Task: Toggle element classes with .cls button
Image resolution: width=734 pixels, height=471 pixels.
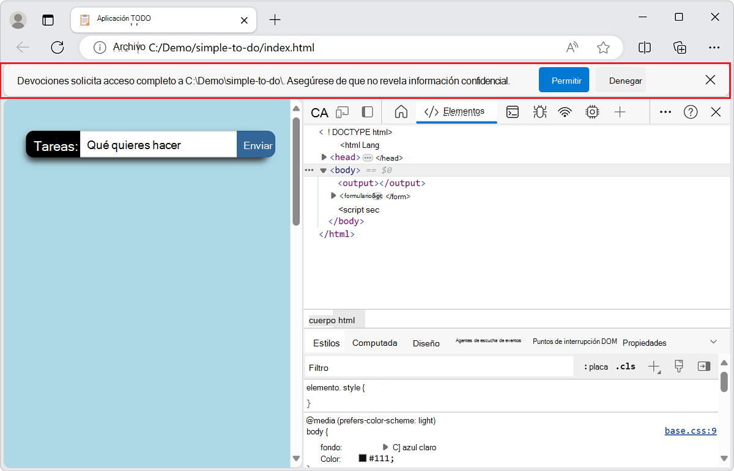Action: [625, 367]
